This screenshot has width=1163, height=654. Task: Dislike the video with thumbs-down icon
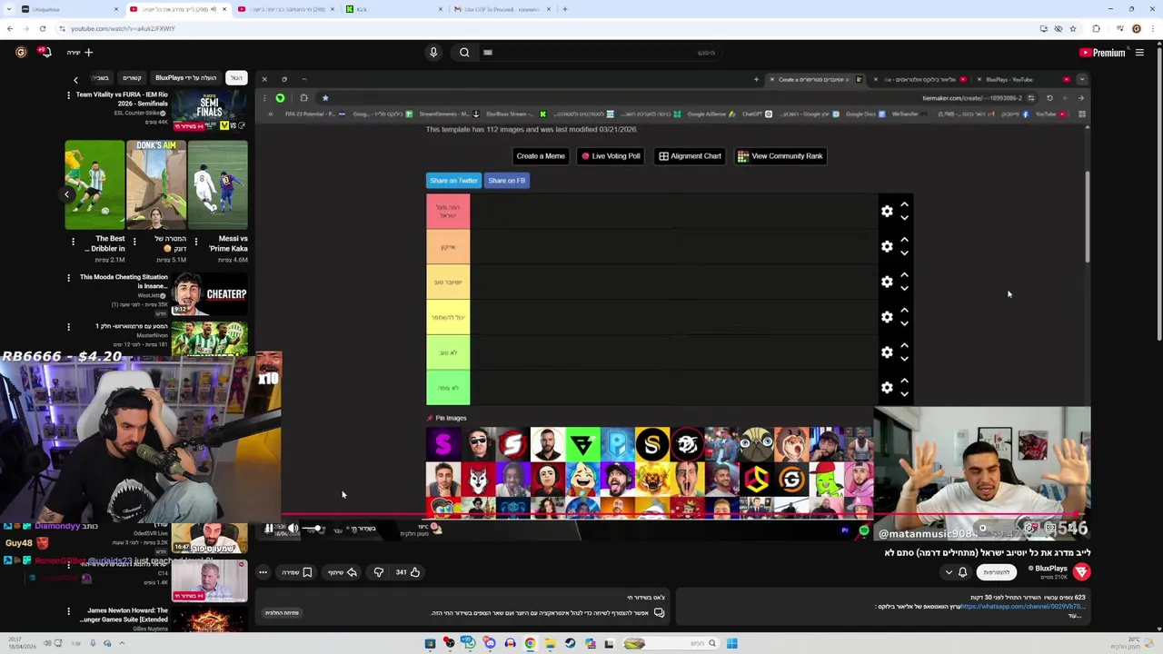coord(379,572)
